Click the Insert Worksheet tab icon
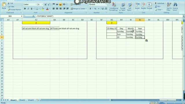Image resolution: width=185 pixels, height=104 pixels. pos(38,100)
